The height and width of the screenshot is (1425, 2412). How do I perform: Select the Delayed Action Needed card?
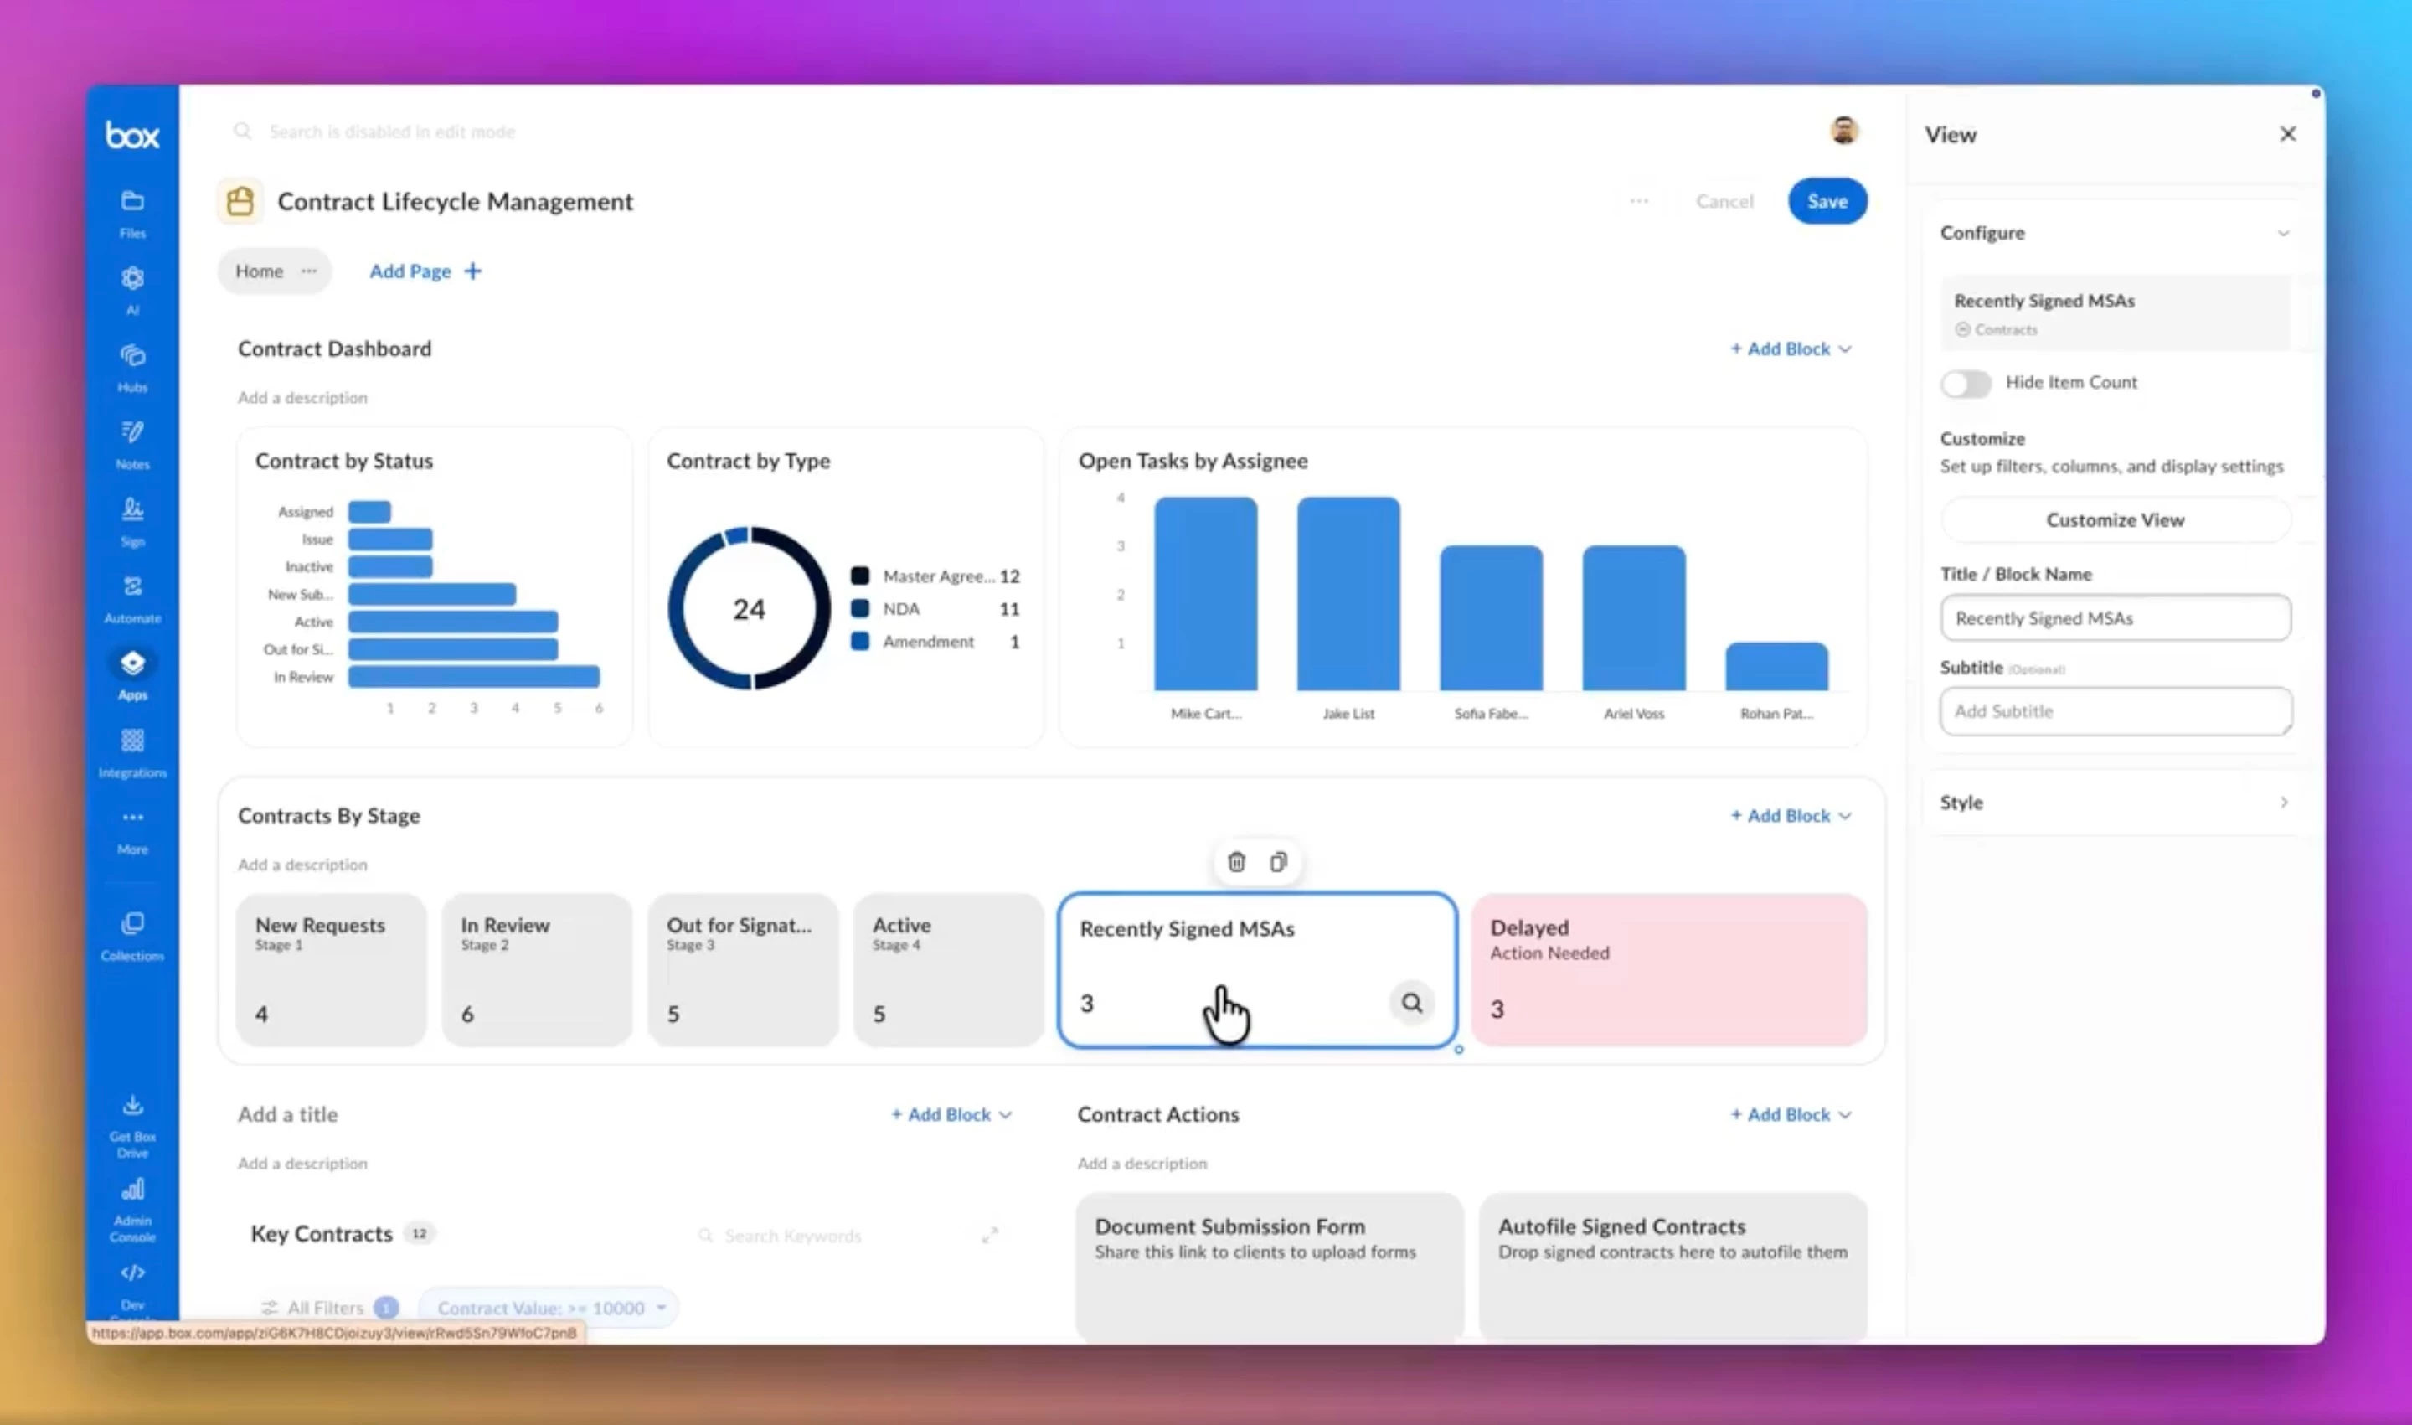click(1669, 970)
